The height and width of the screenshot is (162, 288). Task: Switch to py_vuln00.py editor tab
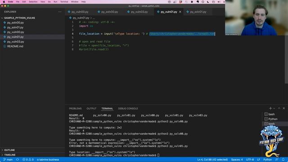coord(80,12)
